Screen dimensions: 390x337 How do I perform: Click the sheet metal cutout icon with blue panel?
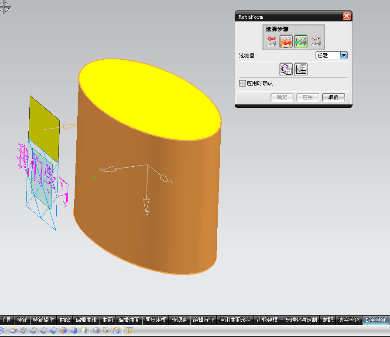coord(53,330)
